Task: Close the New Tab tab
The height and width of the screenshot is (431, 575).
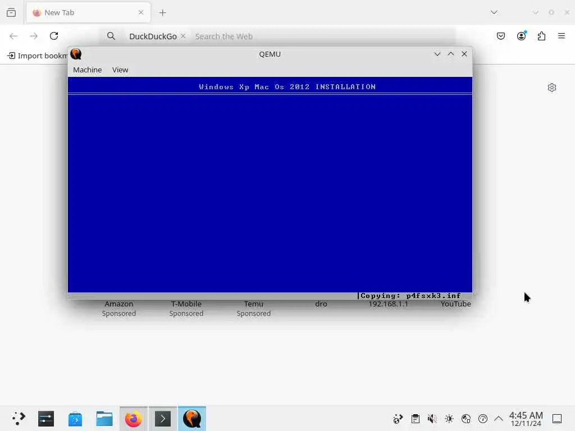Action: tap(141, 13)
